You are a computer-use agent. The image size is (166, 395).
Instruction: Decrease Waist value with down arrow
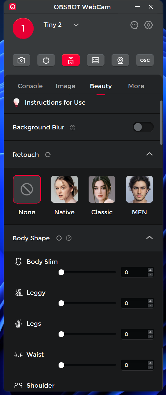pos(150,368)
